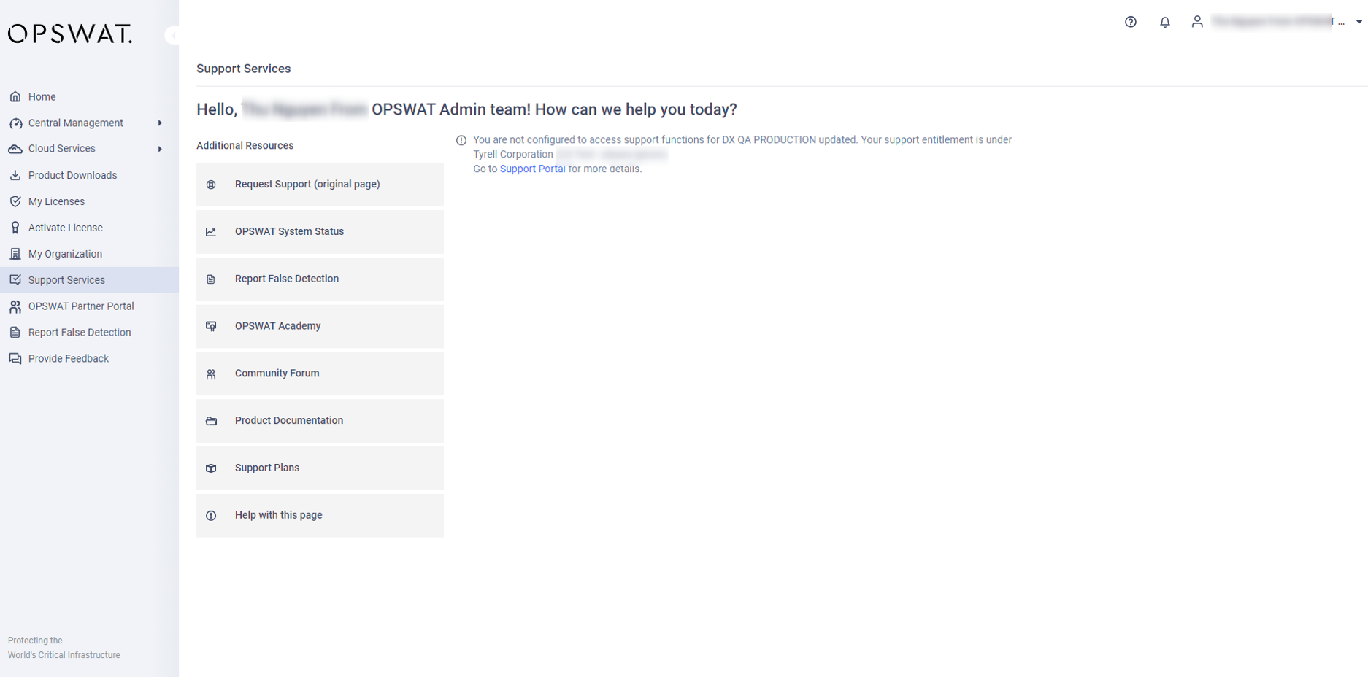Open Provide Feedback in sidebar
The width and height of the screenshot is (1368, 677).
pos(89,359)
